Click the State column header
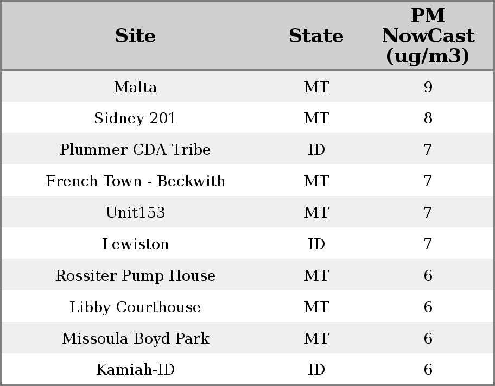The image size is (495, 386). click(316, 36)
